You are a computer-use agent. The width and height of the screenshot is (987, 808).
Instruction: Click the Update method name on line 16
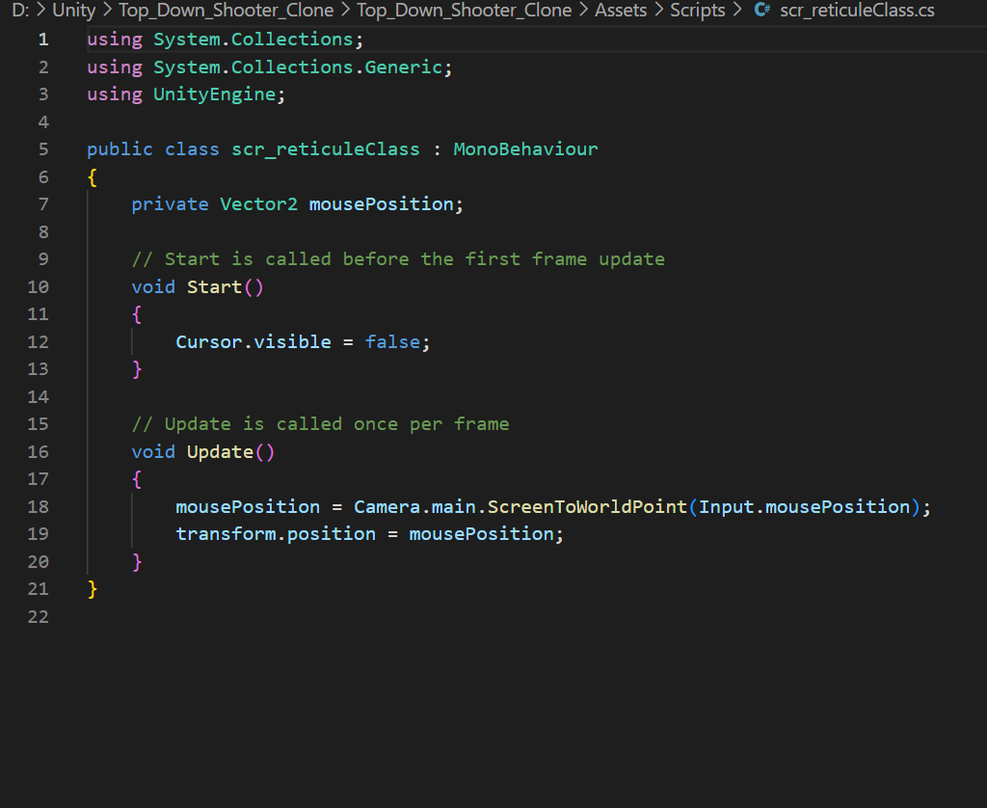220,452
